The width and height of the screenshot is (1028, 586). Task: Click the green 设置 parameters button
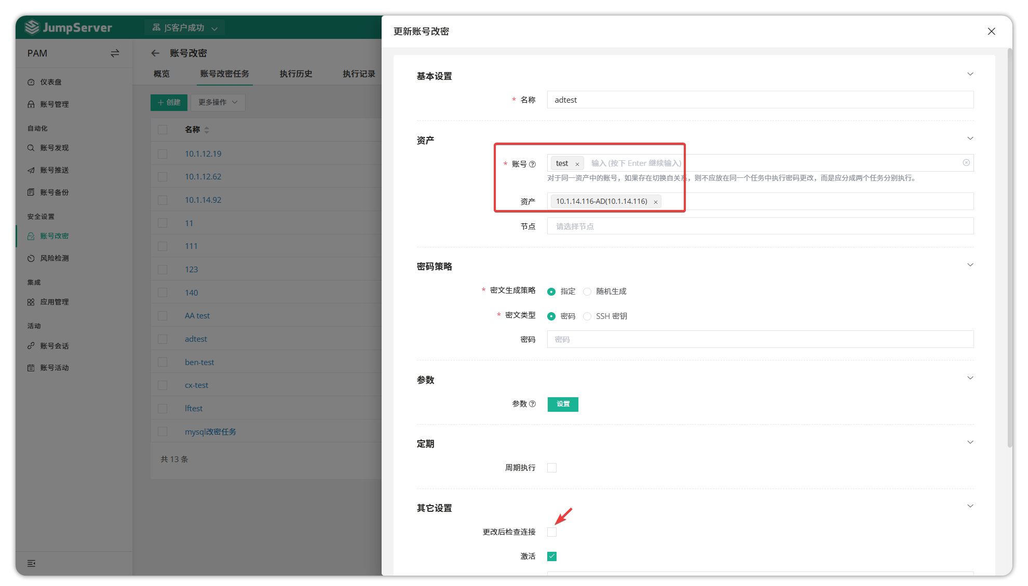coord(563,404)
